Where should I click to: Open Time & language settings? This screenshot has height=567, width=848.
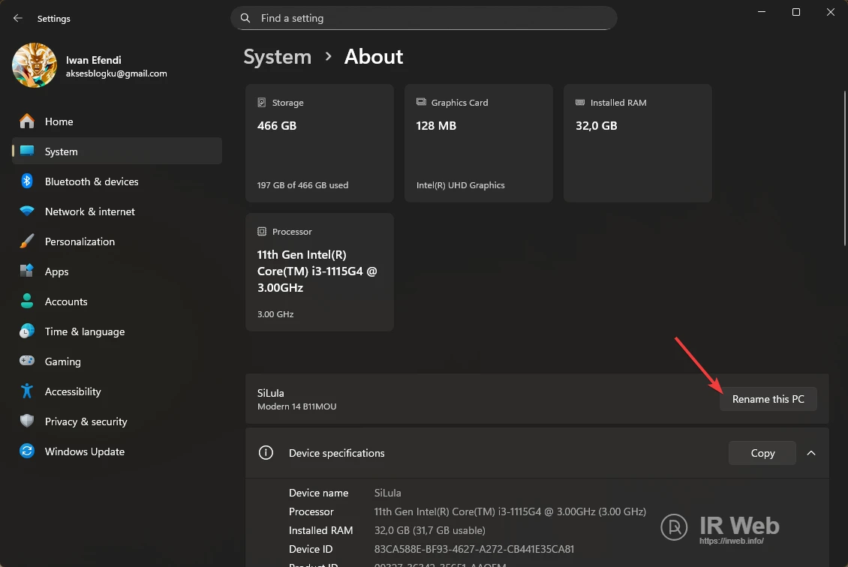pos(117,331)
